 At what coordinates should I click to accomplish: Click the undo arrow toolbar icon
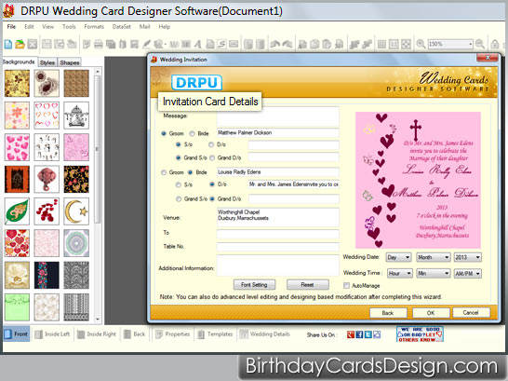tap(275, 44)
